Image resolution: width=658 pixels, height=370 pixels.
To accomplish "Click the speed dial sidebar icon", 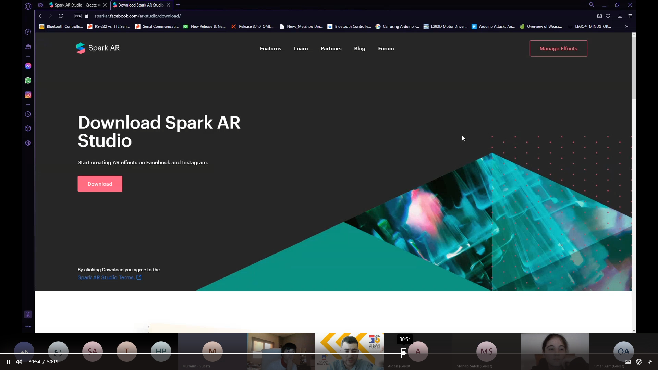I will pyautogui.click(x=28, y=32).
